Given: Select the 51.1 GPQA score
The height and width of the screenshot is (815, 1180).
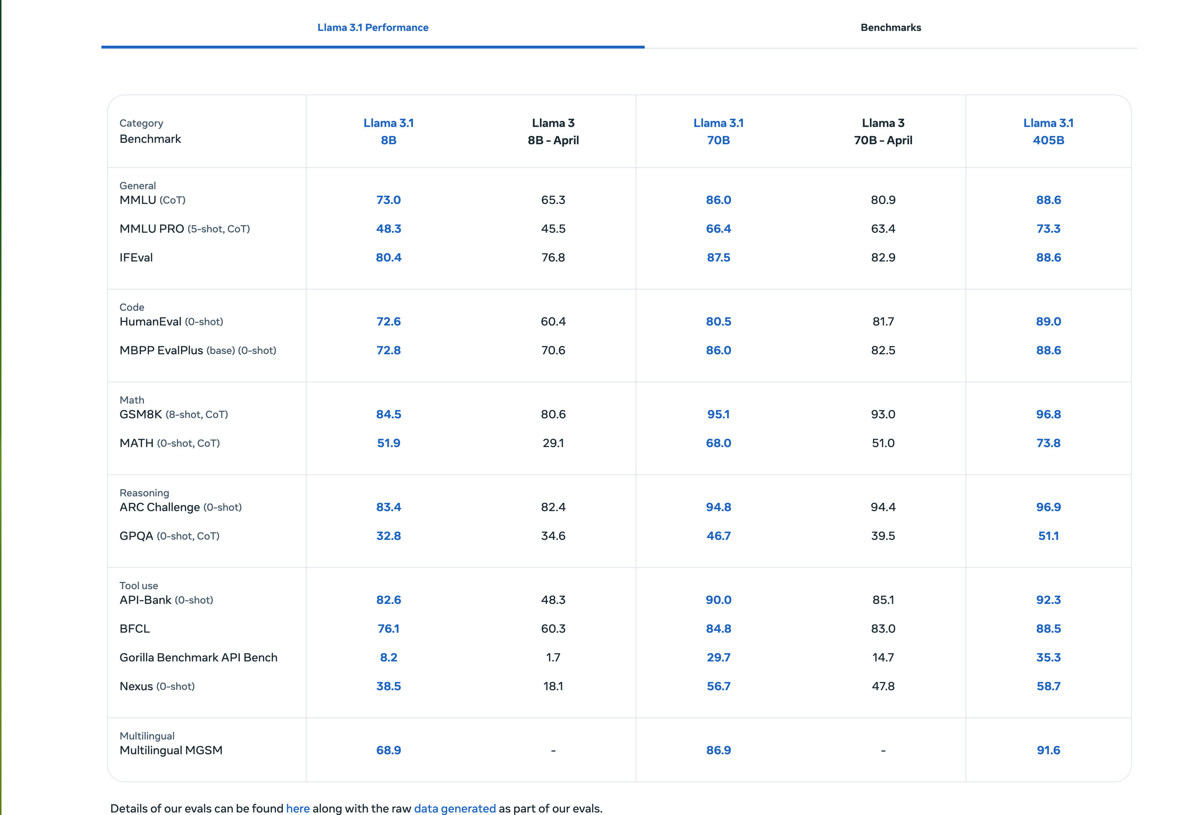Looking at the screenshot, I should coord(1048,536).
